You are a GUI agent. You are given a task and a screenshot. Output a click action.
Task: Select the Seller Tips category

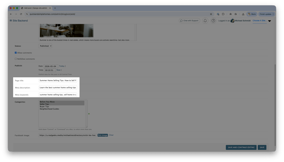point(62,104)
